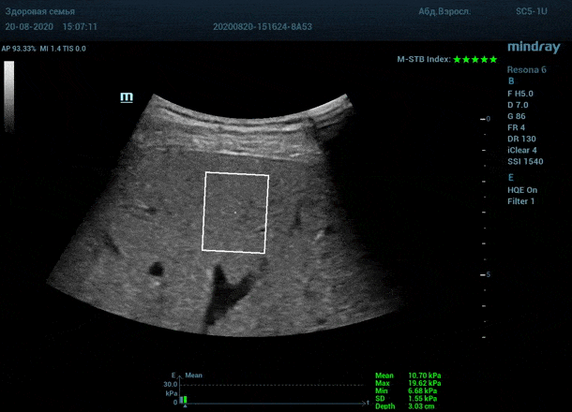Viewport: 572px width, 412px height.
Task: Click the green bar in the elasticity graph
Action: click(185, 400)
